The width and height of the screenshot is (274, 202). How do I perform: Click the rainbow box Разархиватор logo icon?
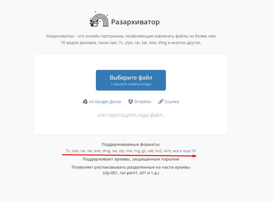click(x=99, y=19)
